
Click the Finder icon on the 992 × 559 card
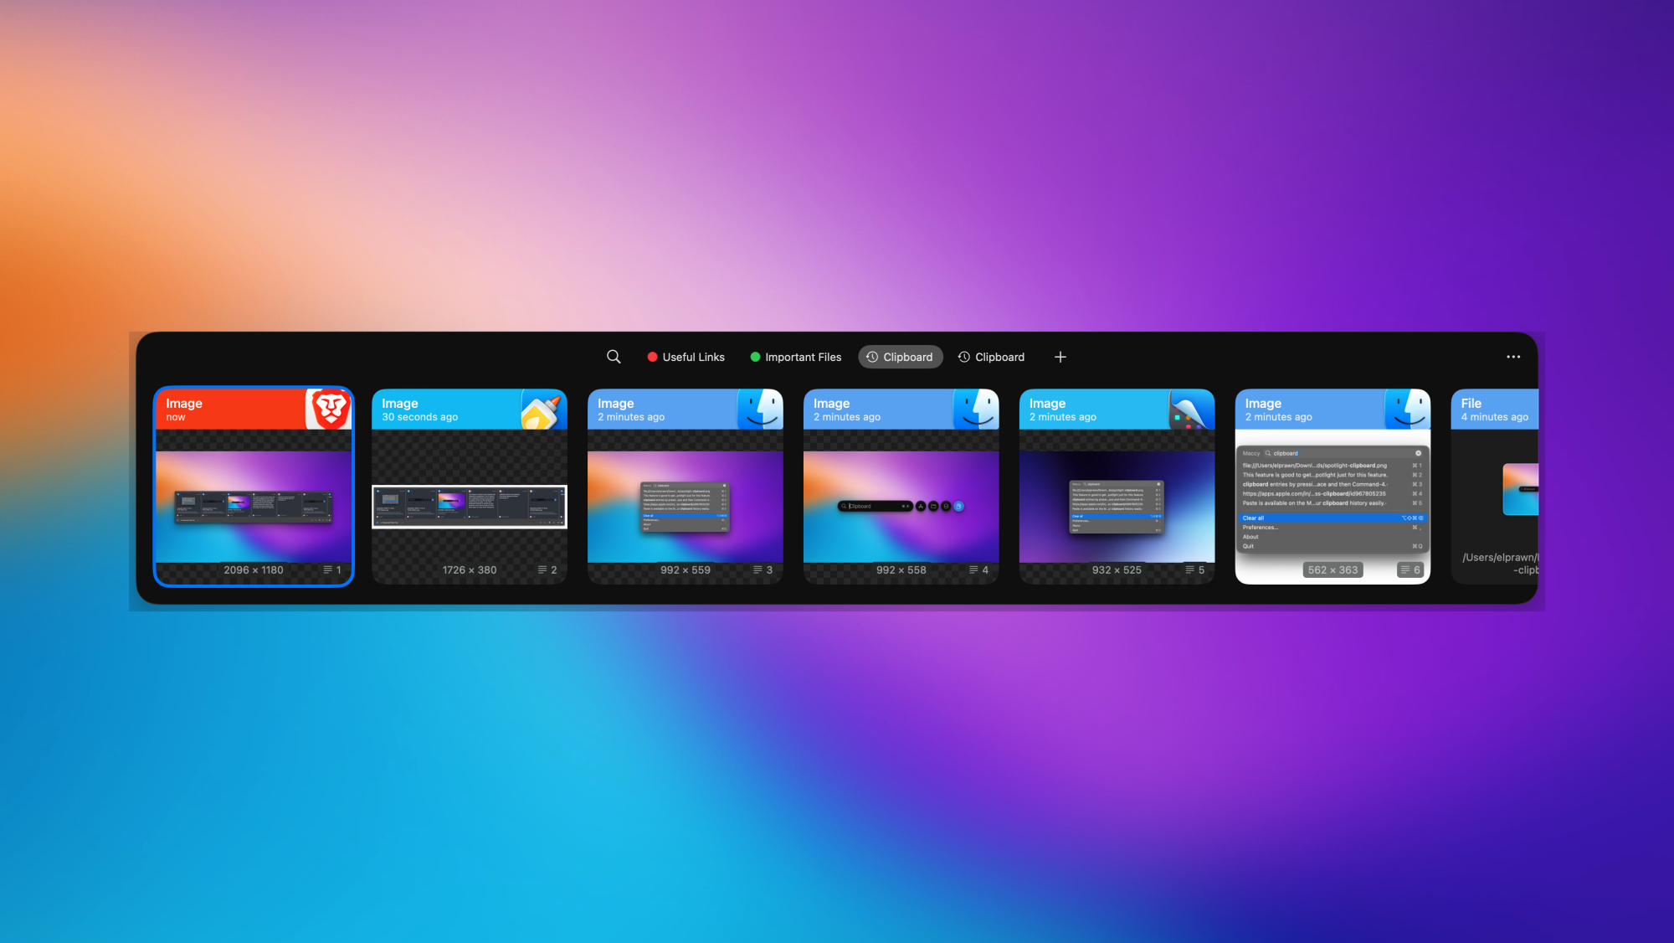pos(761,409)
